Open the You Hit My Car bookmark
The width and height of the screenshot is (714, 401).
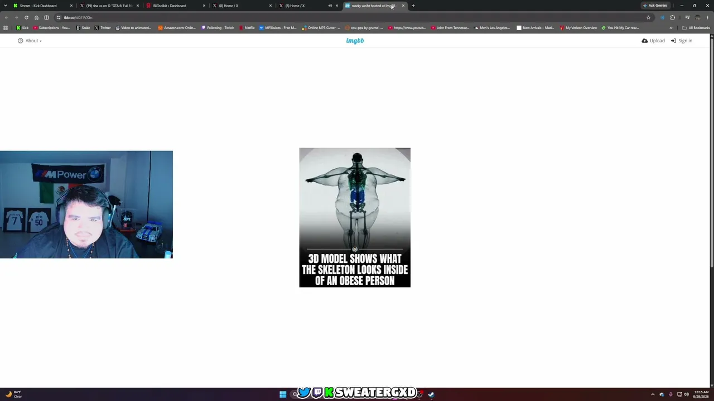pos(620,28)
